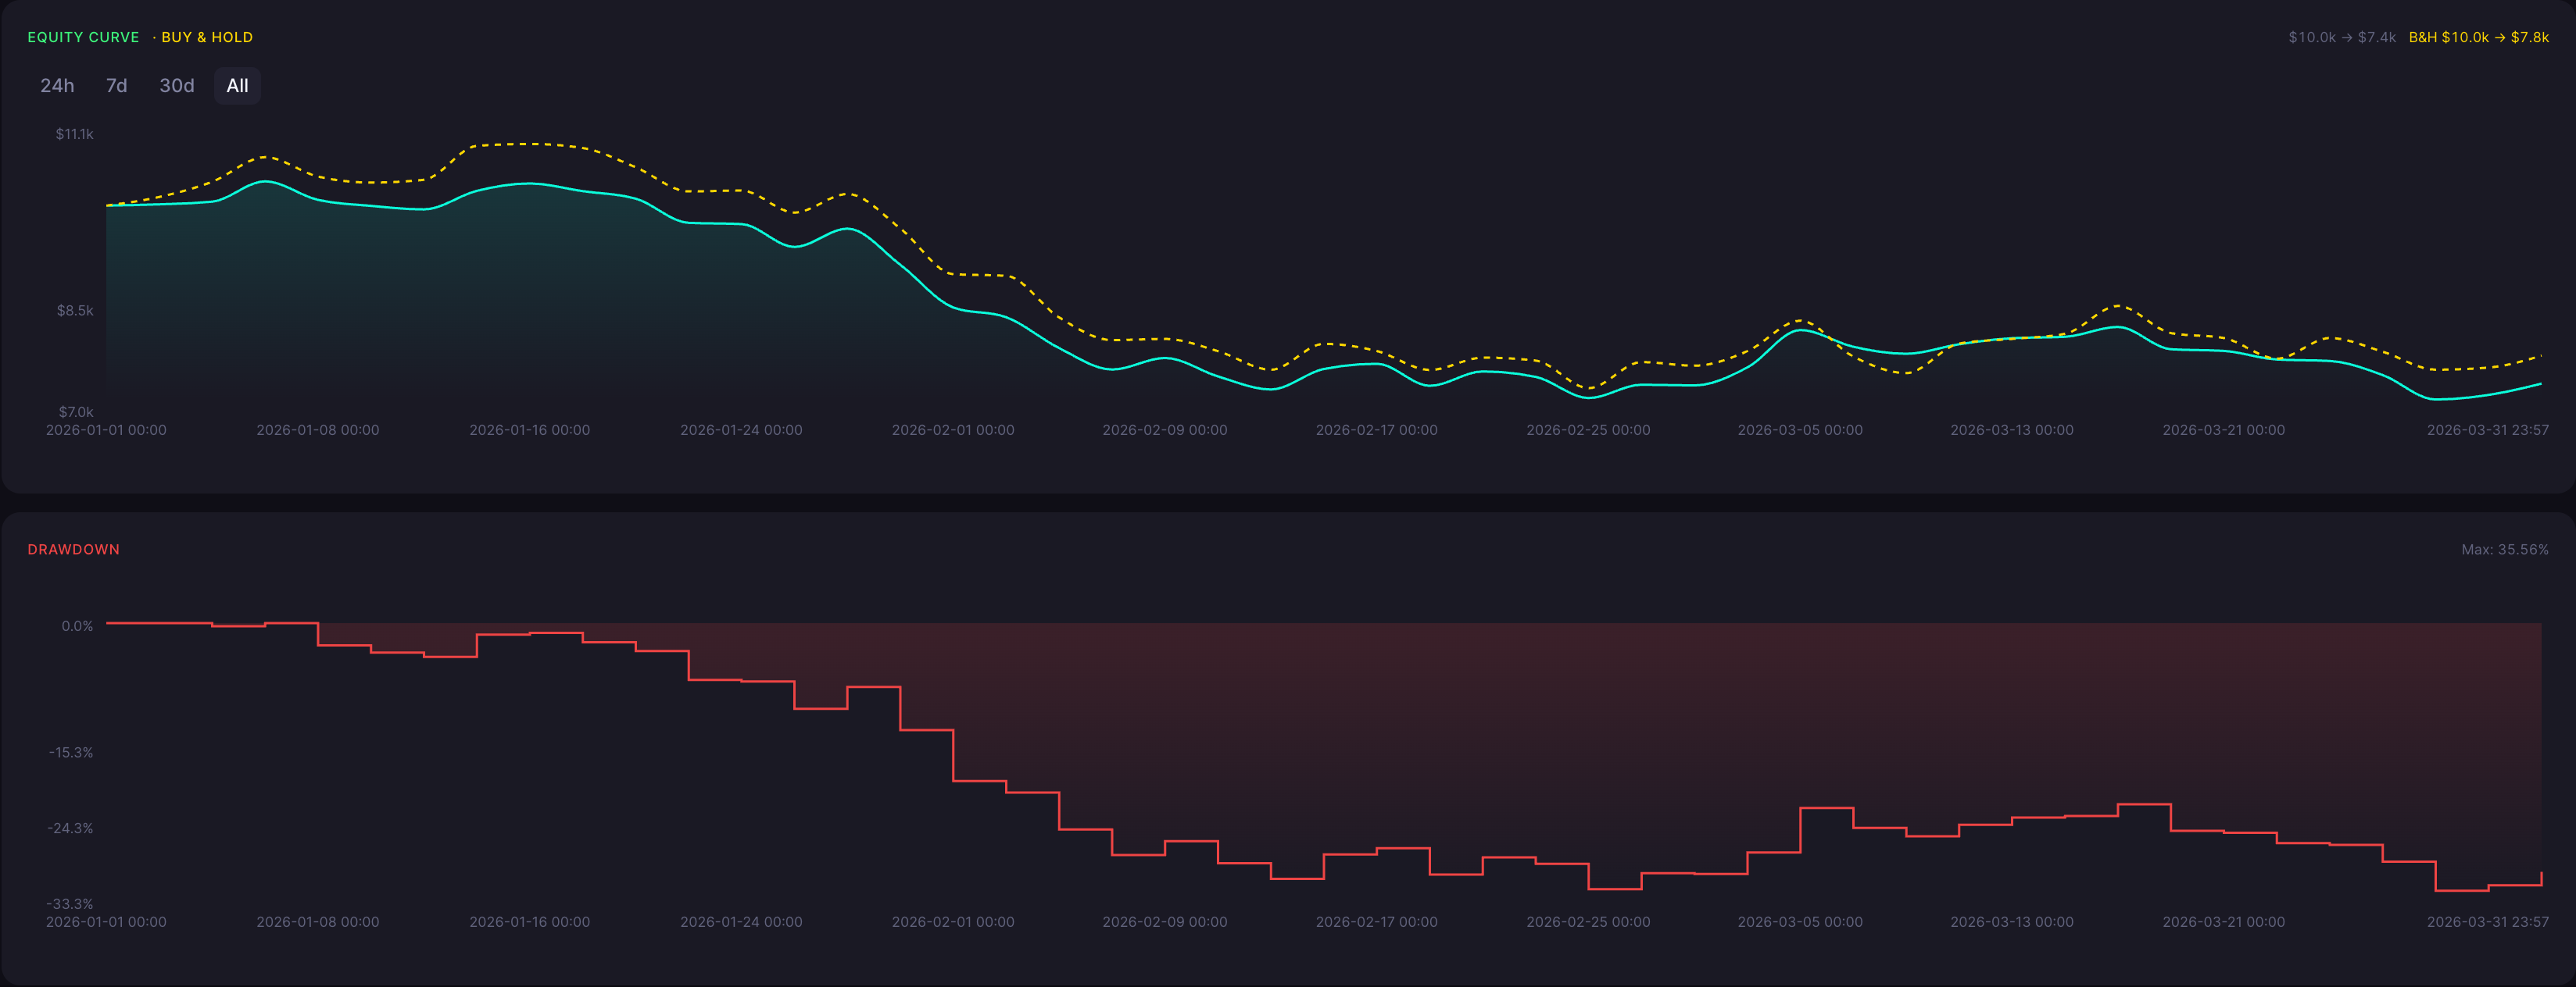The width and height of the screenshot is (2576, 987).
Task: Click the Max: 35.56% drawdown value
Action: tap(2504, 550)
